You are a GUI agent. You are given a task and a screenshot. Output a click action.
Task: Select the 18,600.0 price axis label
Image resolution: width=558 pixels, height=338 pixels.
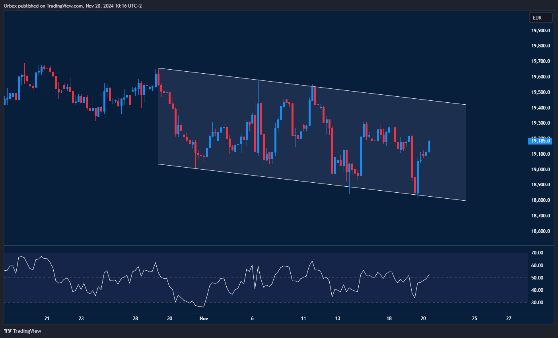pos(541,231)
